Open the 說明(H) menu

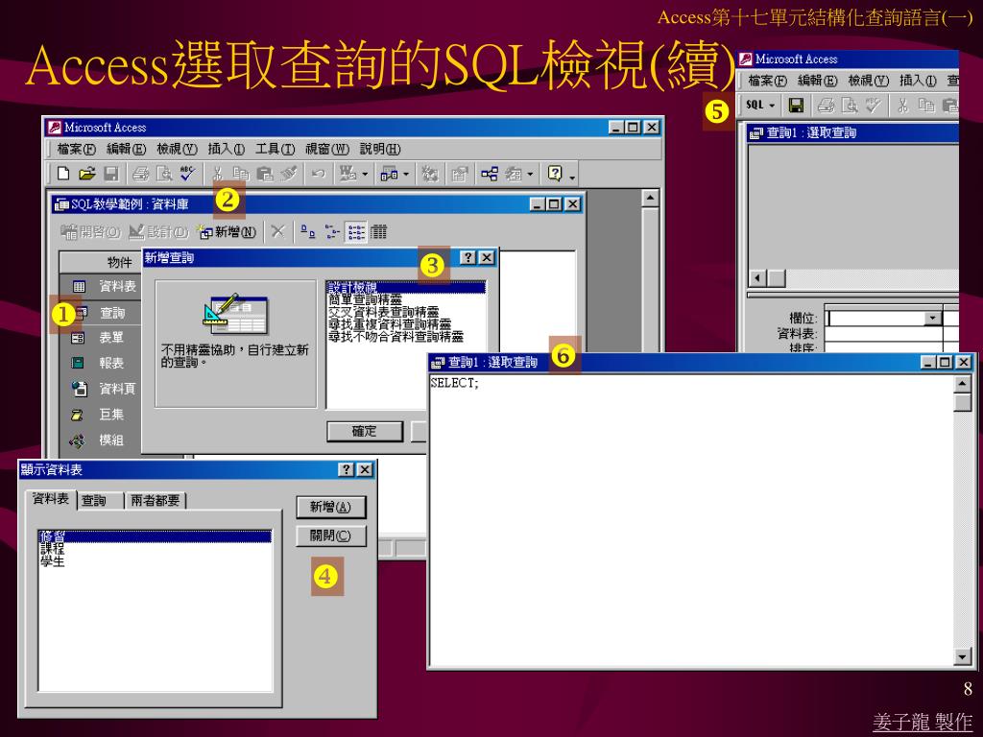click(x=380, y=149)
